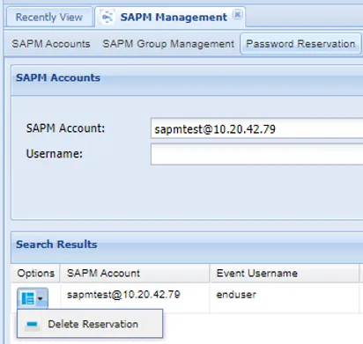
Task: Sort by the Options column header
Action: [x=35, y=274]
